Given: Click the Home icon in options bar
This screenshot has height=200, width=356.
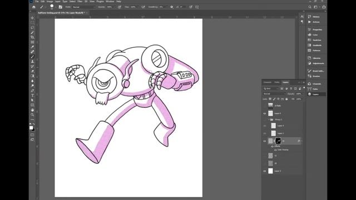Looking at the screenshot, I should [34, 7].
